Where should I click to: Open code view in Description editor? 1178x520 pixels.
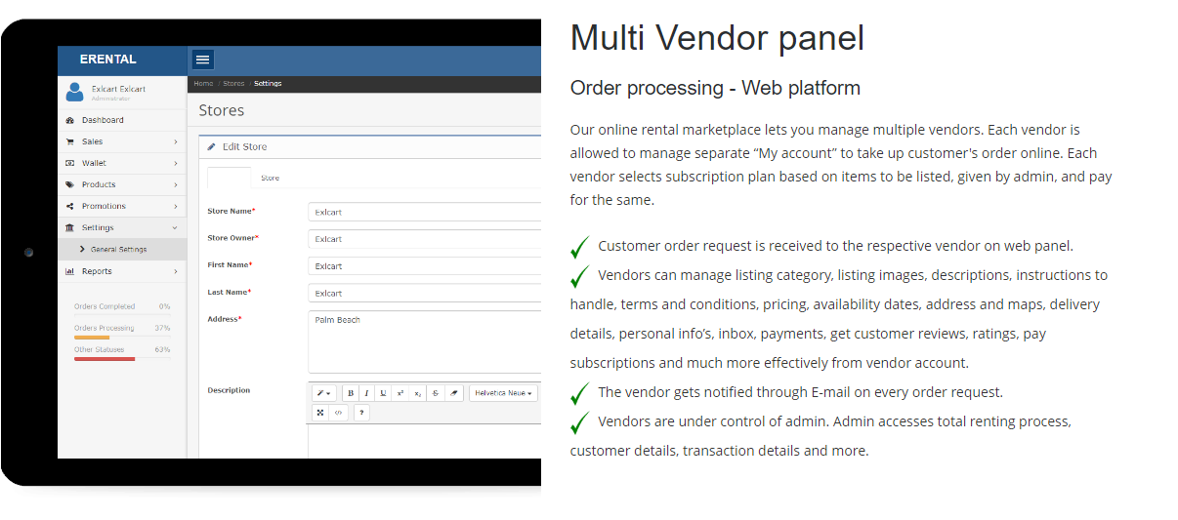point(338,413)
